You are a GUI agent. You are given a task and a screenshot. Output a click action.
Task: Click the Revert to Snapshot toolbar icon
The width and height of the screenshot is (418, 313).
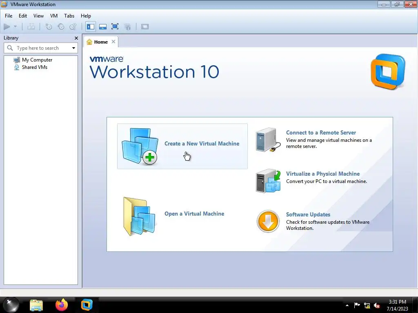pos(61,26)
